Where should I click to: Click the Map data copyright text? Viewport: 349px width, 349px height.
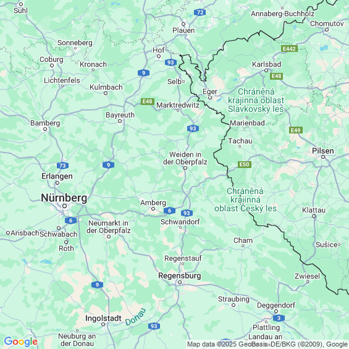click(x=267, y=344)
